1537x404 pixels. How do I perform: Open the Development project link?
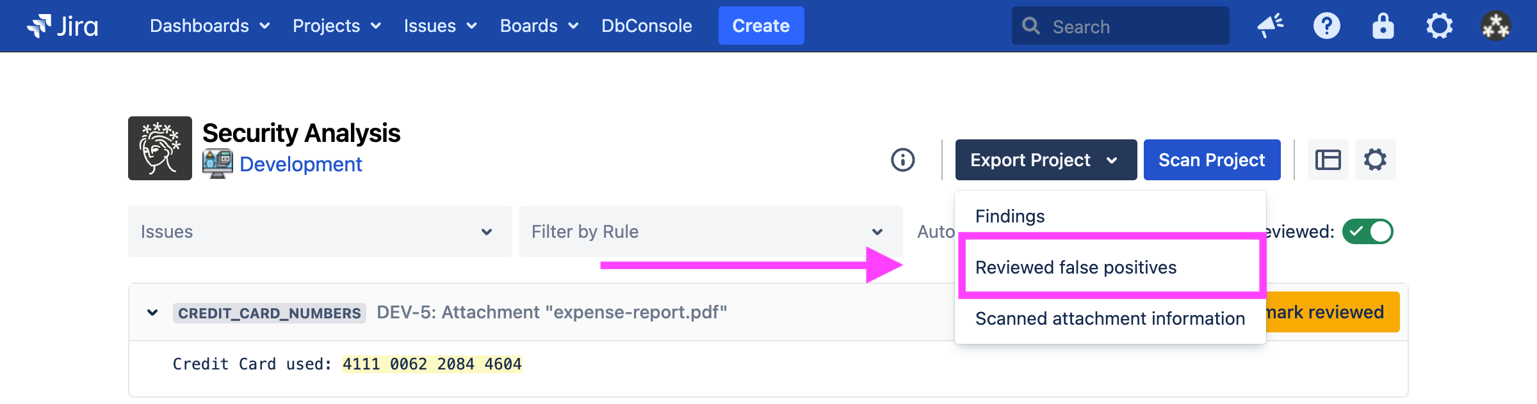point(300,164)
